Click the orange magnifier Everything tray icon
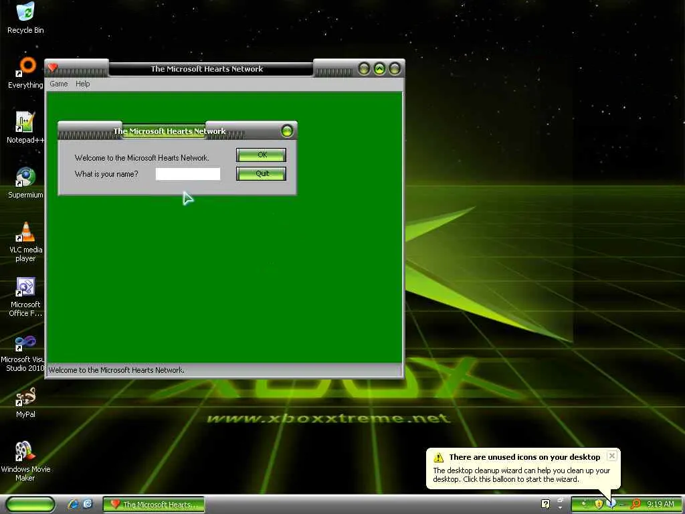The width and height of the screenshot is (685, 514). point(635,504)
